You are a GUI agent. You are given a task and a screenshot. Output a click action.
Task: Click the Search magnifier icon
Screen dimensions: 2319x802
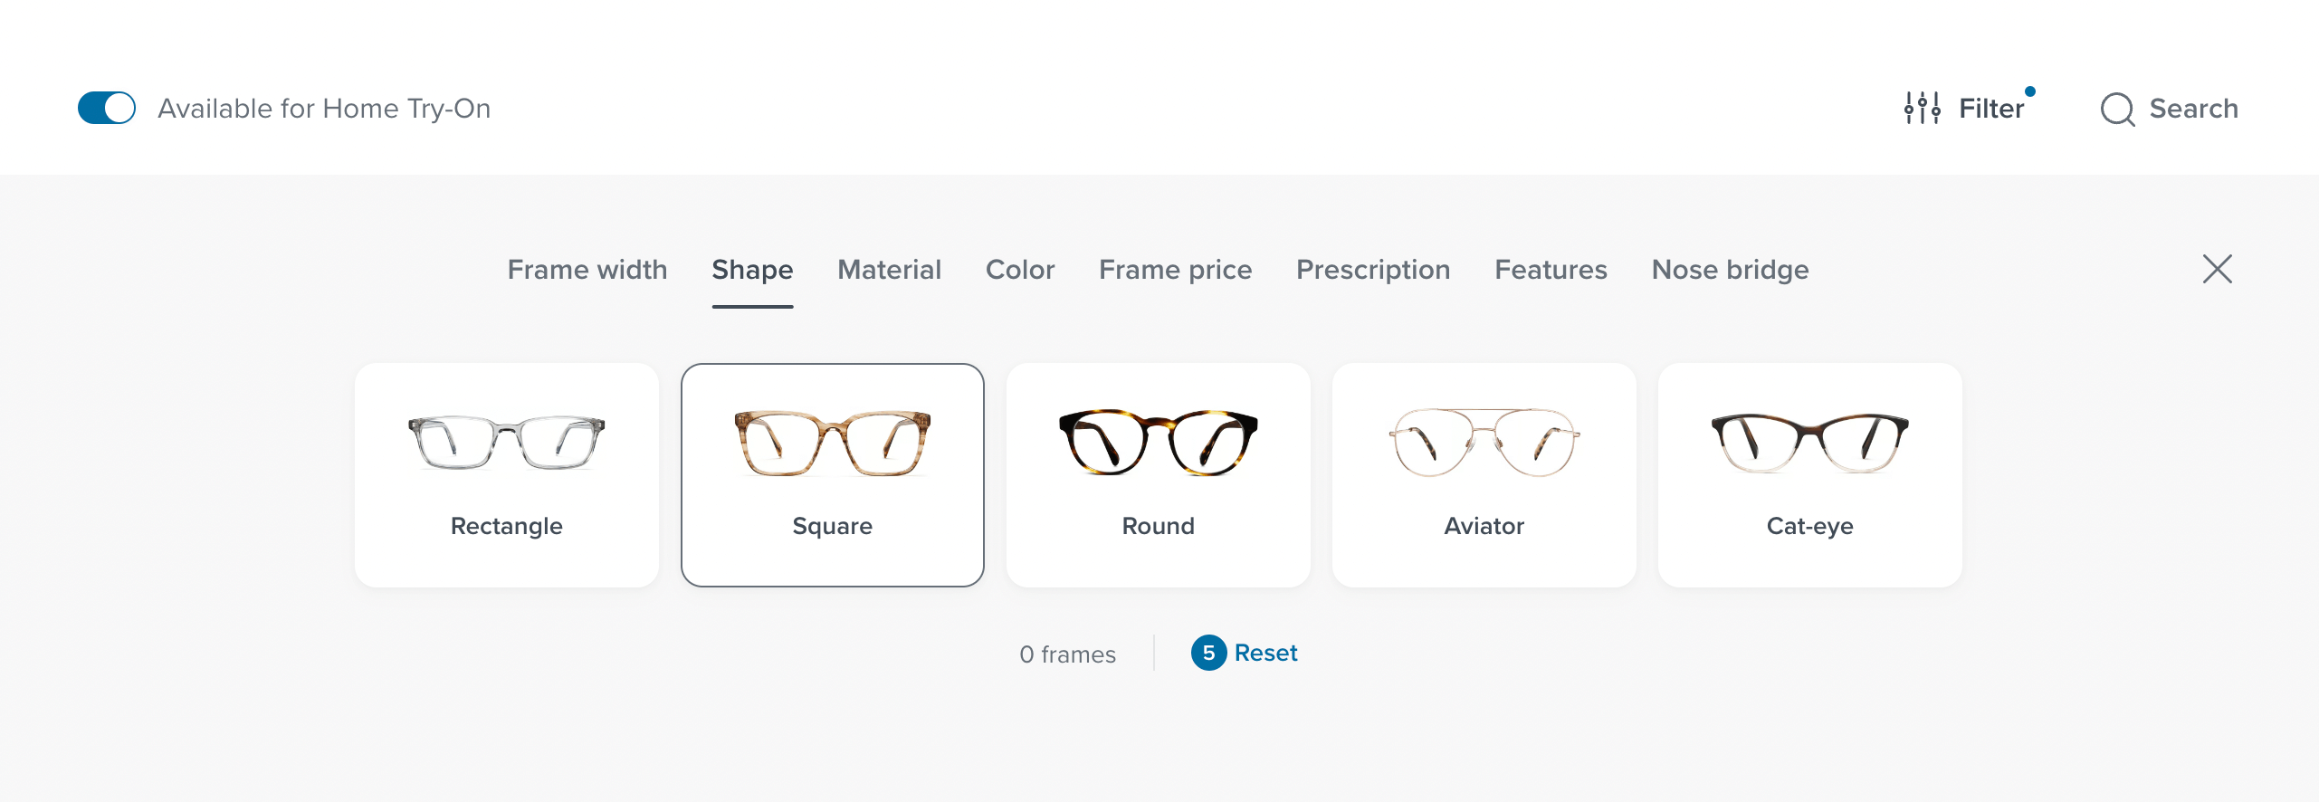tap(2117, 110)
